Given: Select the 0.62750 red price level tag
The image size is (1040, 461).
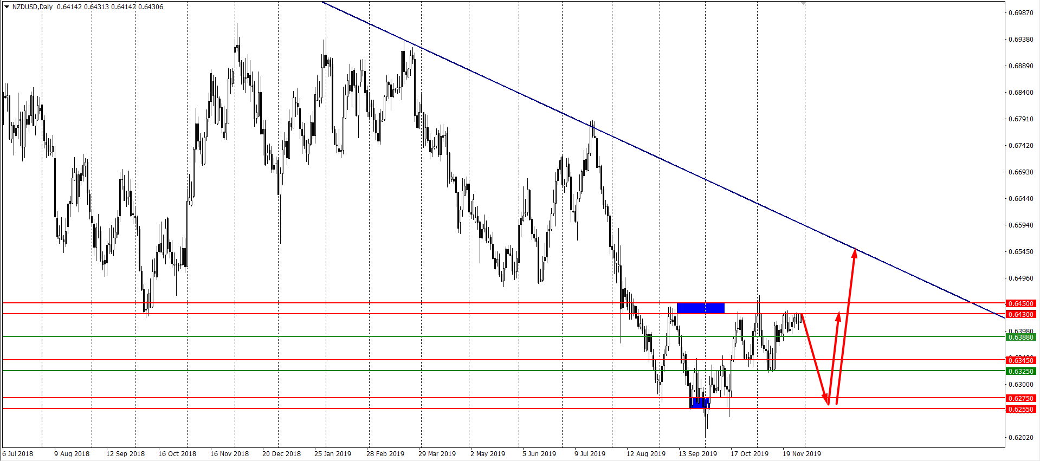Looking at the screenshot, I should tap(1020, 399).
